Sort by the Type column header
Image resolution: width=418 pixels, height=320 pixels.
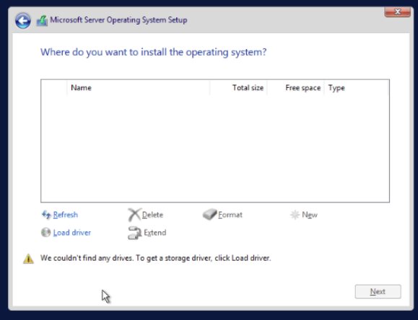[357, 88]
